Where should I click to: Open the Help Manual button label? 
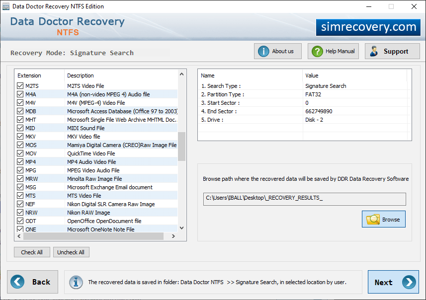(340, 51)
